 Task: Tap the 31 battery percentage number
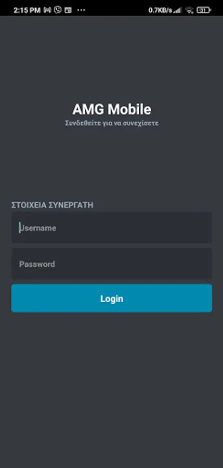[x=203, y=10]
